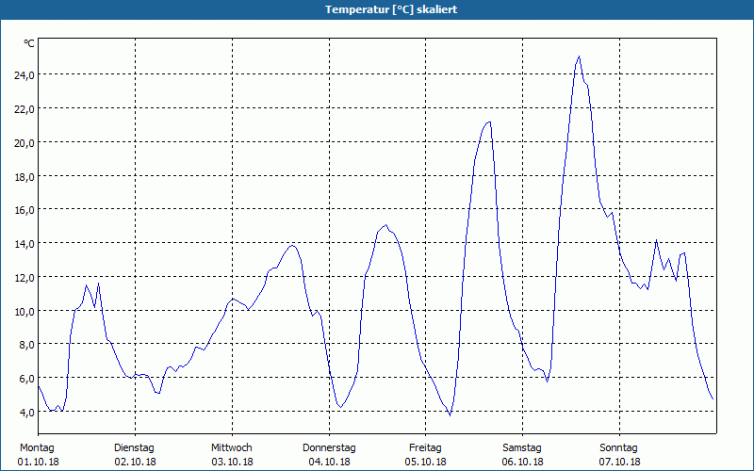Click the Samstag day label
The width and height of the screenshot is (754, 471).
[522, 448]
